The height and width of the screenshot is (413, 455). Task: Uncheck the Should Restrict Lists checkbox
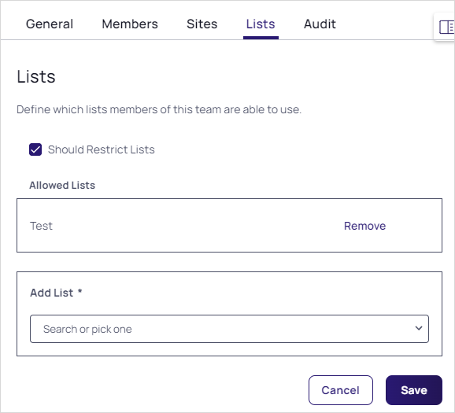point(35,149)
